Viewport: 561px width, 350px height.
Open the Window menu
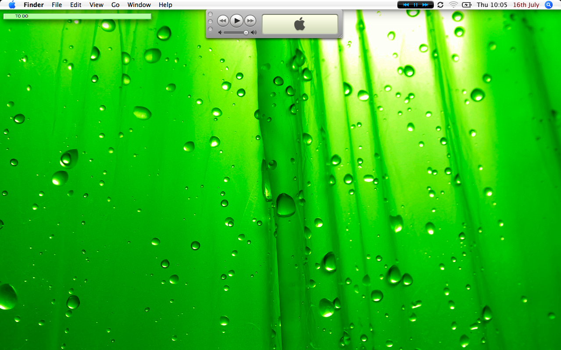click(x=139, y=5)
